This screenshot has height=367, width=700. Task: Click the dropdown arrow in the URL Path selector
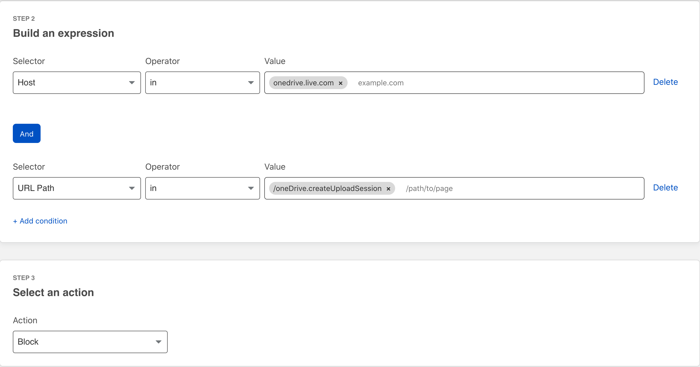click(132, 188)
